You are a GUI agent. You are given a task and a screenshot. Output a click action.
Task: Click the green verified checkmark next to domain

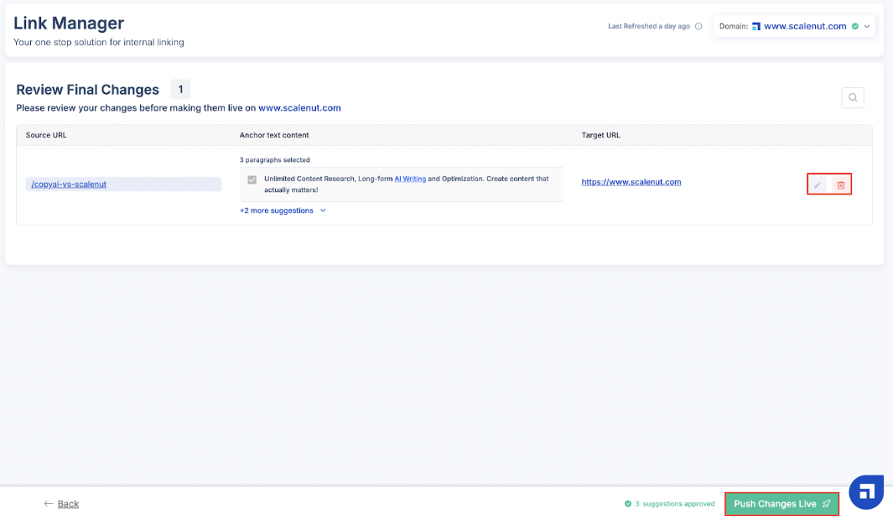pos(854,26)
